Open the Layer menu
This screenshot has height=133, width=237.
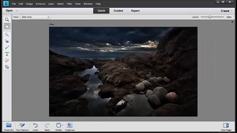coord(51,4)
